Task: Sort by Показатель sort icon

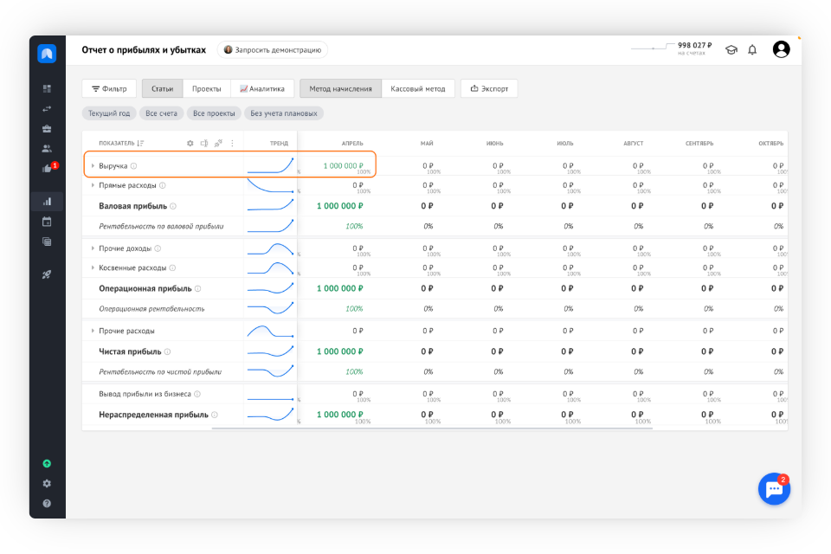Action: point(140,143)
